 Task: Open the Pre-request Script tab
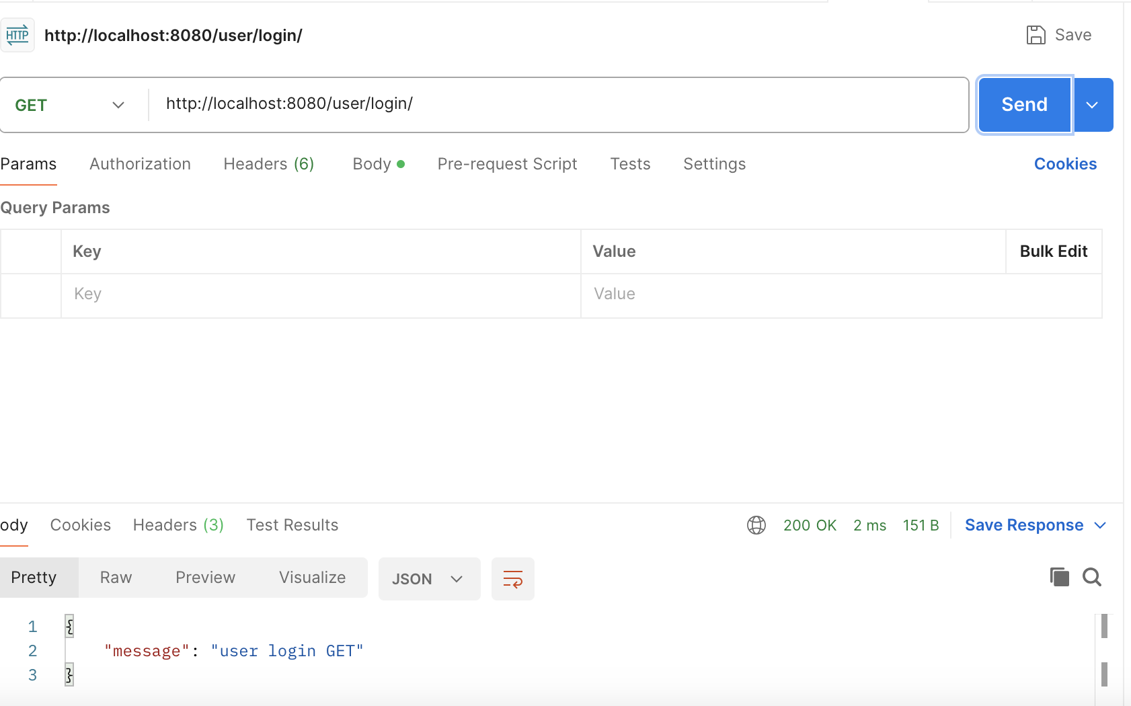pyautogui.click(x=507, y=164)
